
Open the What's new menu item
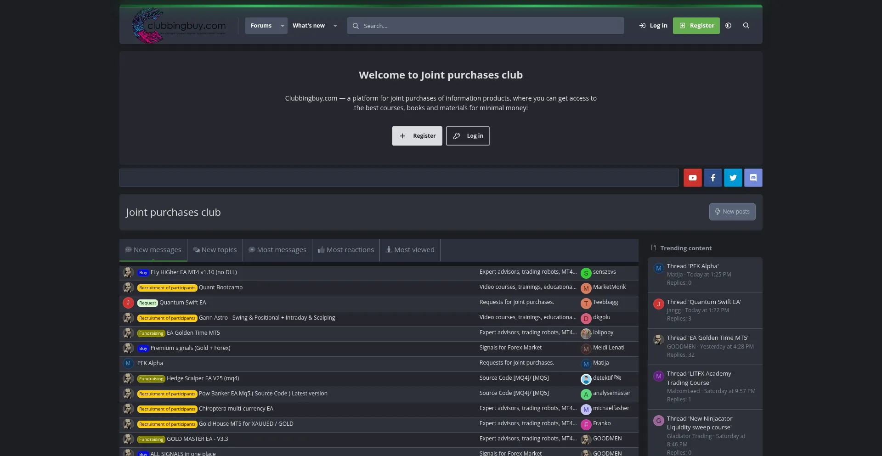309,26
